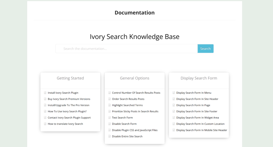Screen dimensions: 273x147
Task: Open Install/Upgrade To The Pro Version article
Action: pyautogui.click(x=68, y=105)
